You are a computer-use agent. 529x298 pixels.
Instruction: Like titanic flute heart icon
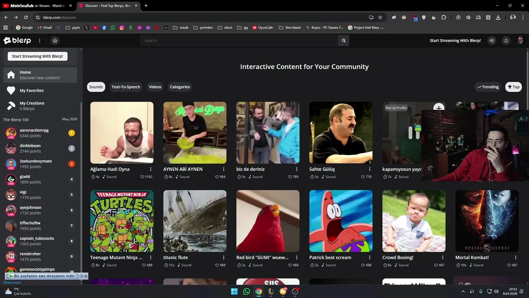coord(217,265)
